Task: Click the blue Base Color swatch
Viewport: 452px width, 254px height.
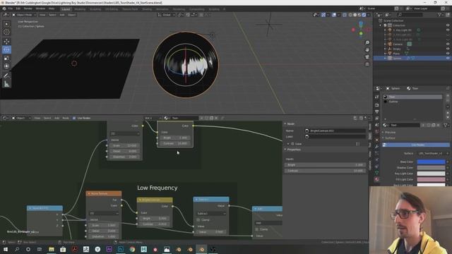Action: [431, 162]
